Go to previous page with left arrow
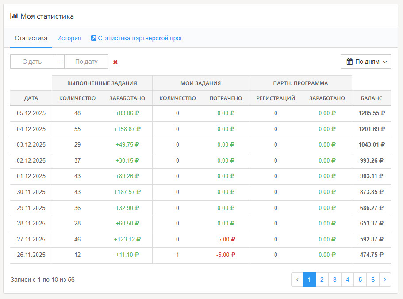 (297, 280)
